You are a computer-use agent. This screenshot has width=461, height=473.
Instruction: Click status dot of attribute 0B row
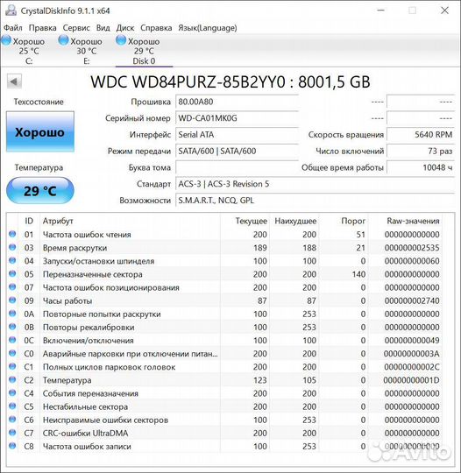[12, 327]
